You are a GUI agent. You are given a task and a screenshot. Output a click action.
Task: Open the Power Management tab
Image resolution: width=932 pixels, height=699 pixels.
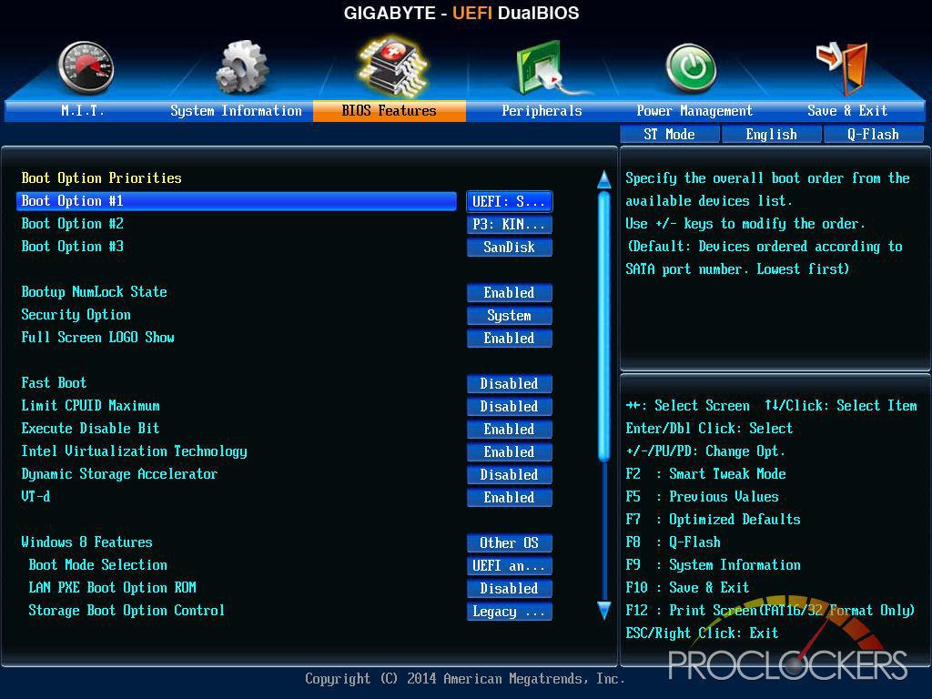[694, 110]
